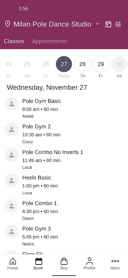Select the Milan Pole Dance Studio title

(52, 24)
